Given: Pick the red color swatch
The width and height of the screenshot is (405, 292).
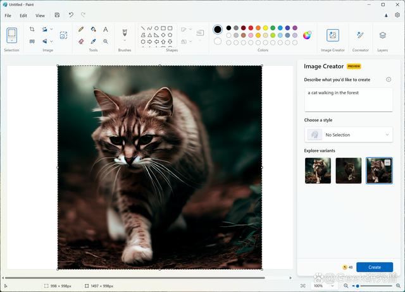Looking at the screenshot, I should tap(251, 28).
